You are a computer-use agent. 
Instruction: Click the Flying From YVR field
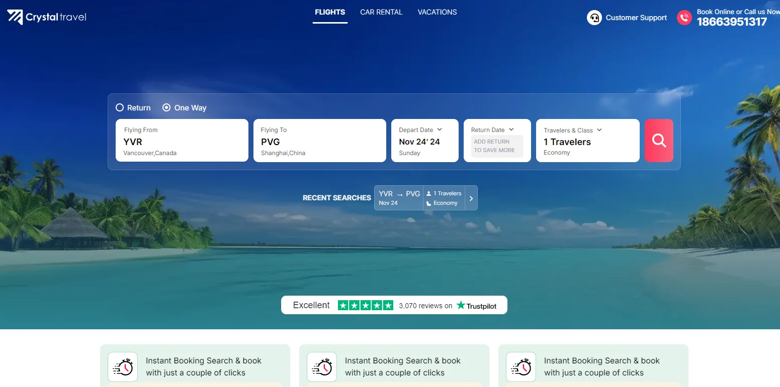[x=182, y=141]
